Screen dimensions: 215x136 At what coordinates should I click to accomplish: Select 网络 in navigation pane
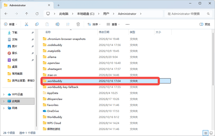15,108
